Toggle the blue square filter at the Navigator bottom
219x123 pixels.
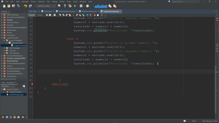(x=7, y=117)
